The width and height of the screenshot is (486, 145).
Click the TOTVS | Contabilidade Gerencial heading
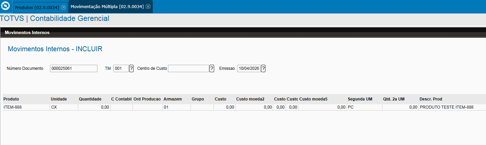55,19
